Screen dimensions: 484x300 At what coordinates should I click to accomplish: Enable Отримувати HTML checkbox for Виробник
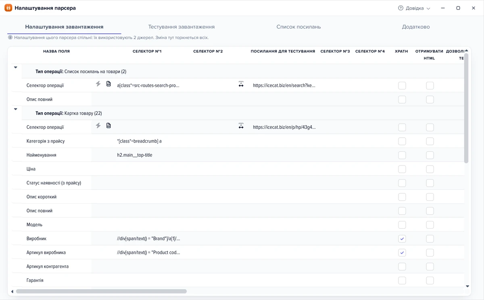pos(430,239)
